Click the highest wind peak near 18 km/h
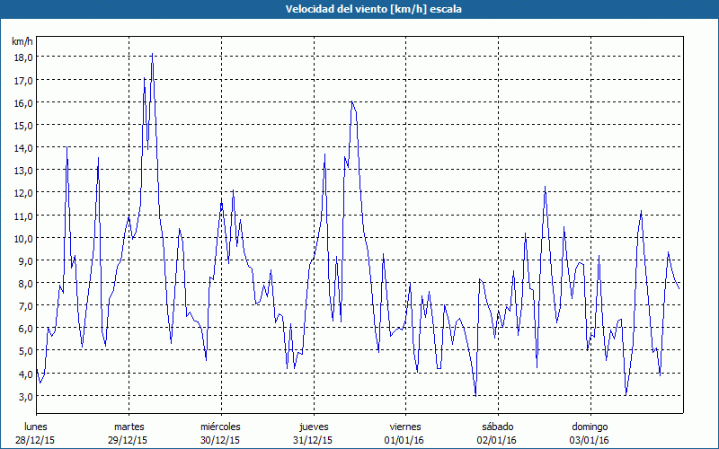Viewport: 719px width, 449px height. [x=152, y=55]
